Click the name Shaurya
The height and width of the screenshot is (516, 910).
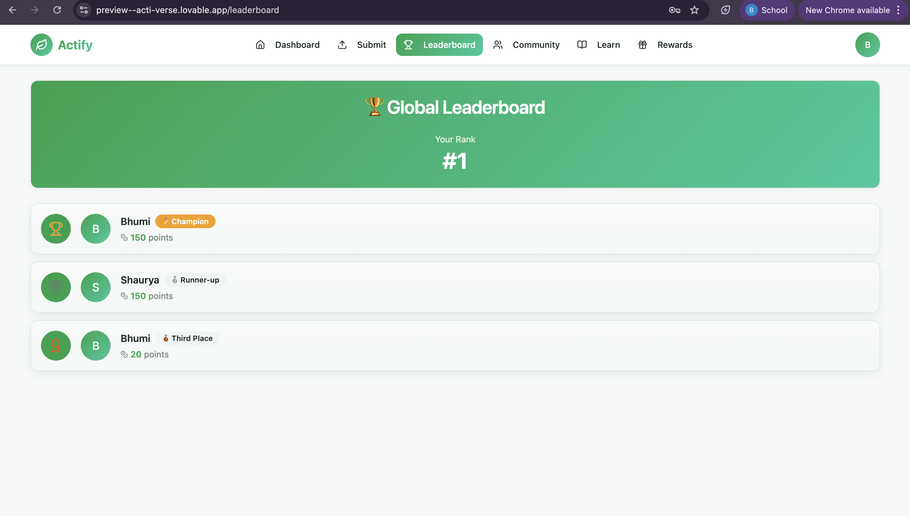pyautogui.click(x=140, y=280)
